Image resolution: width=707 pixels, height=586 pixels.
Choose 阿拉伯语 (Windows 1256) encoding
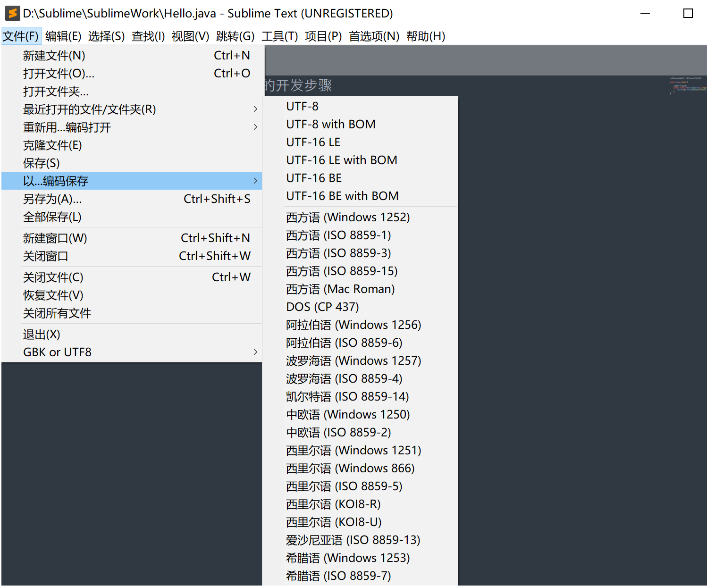[360, 325]
